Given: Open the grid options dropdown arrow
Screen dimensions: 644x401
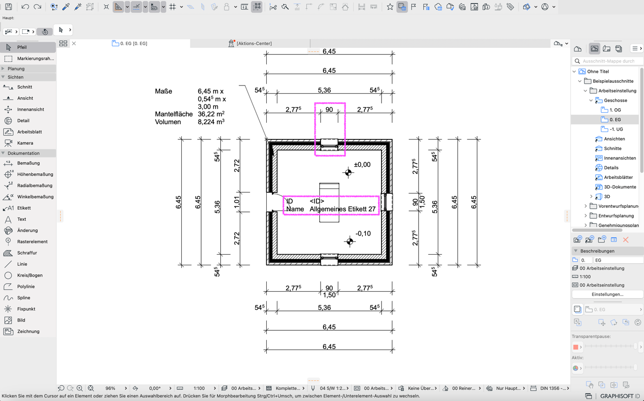Looking at the screenshot, I should 181,7.
